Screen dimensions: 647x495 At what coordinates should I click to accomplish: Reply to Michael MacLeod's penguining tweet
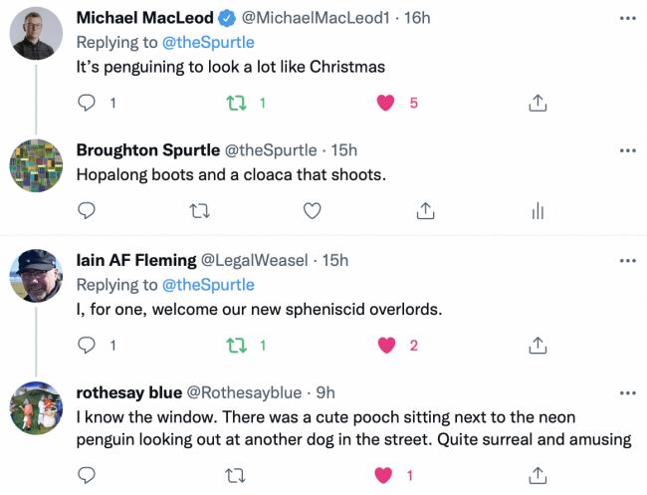point(87,103)
